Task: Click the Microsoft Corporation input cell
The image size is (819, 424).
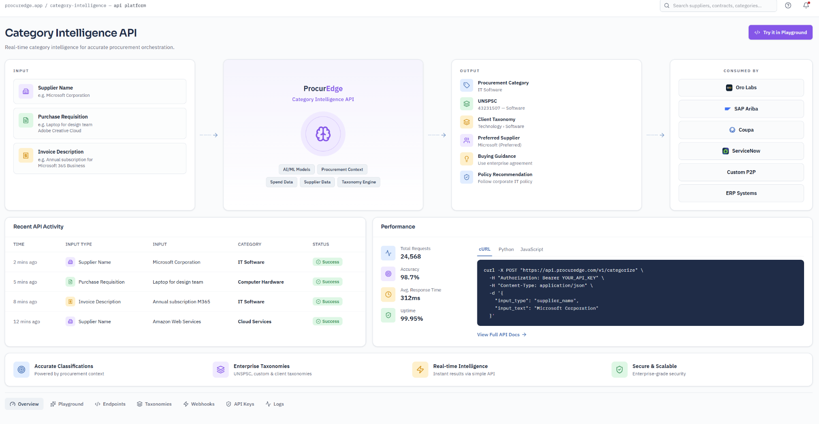Action: [x=176, y=262]
